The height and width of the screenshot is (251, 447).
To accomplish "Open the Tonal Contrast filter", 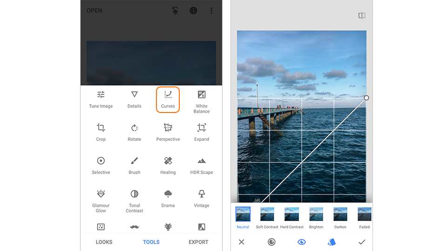I will tap(134, 201).
